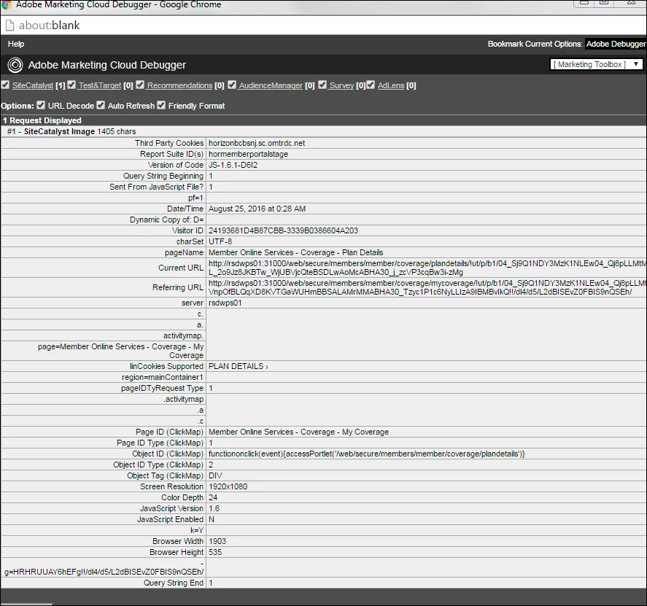Open the AdLens link
647x606 pixels.
391,85
